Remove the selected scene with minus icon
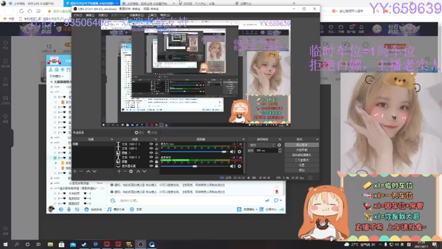 (x=81, y=172)
